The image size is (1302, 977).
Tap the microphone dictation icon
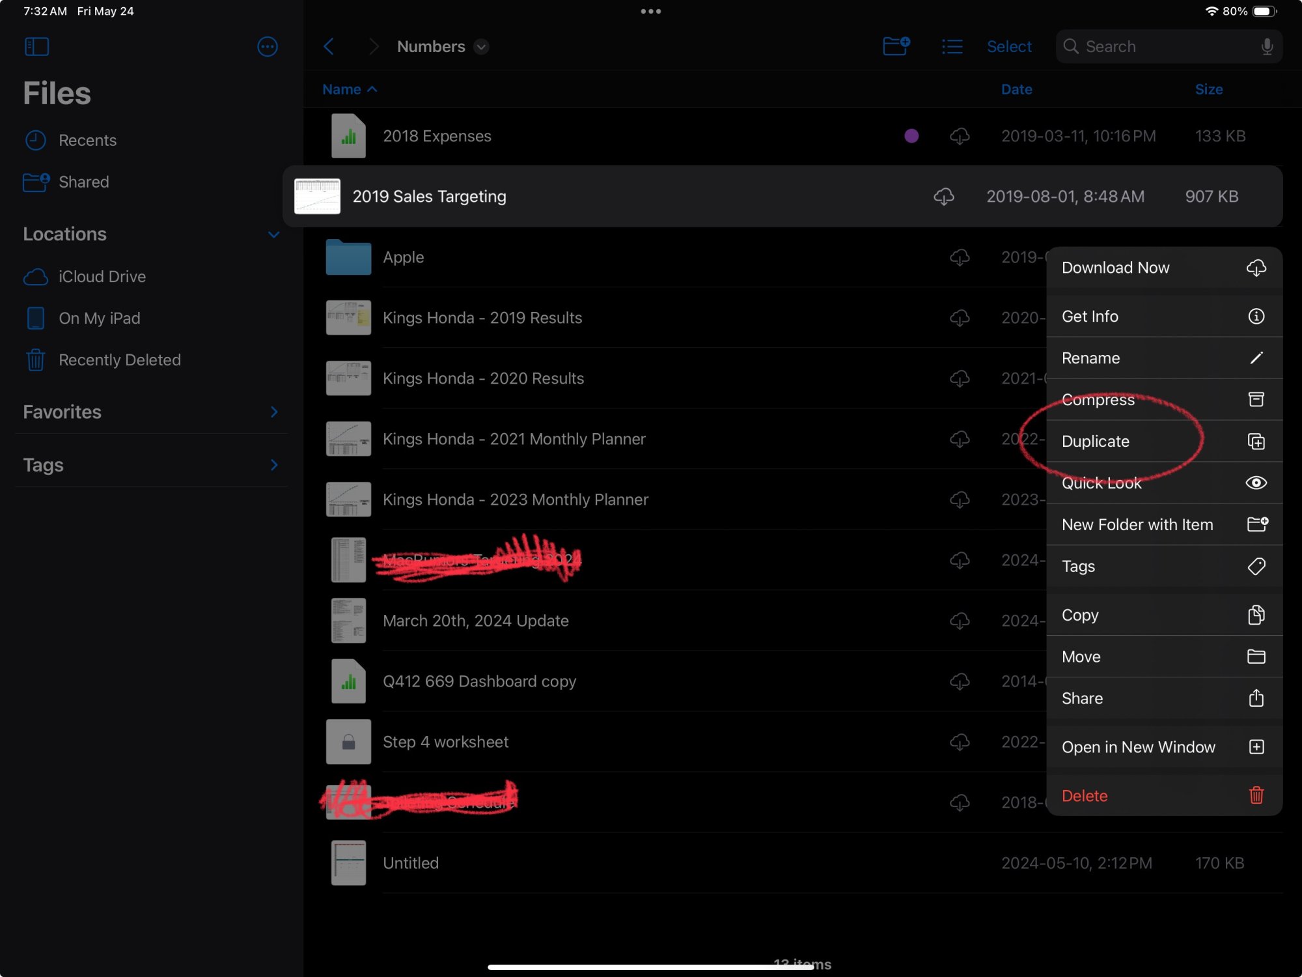pyautogui.click(x=1267, y=46)
